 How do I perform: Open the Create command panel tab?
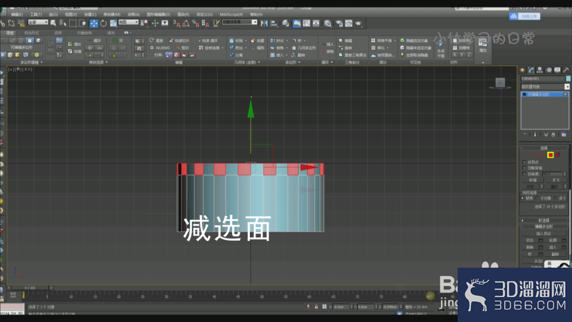pos(522,70)
